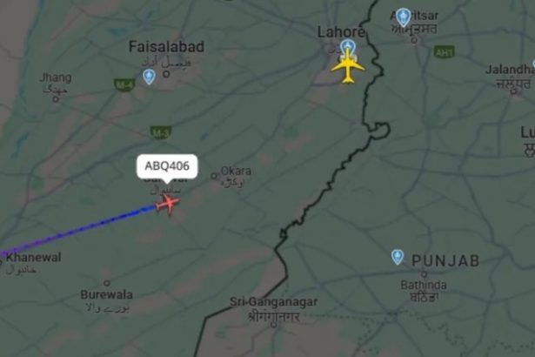This screenshot has width=535, height=357.
Task: Click the Lahore city name
Action: point(341,32)
